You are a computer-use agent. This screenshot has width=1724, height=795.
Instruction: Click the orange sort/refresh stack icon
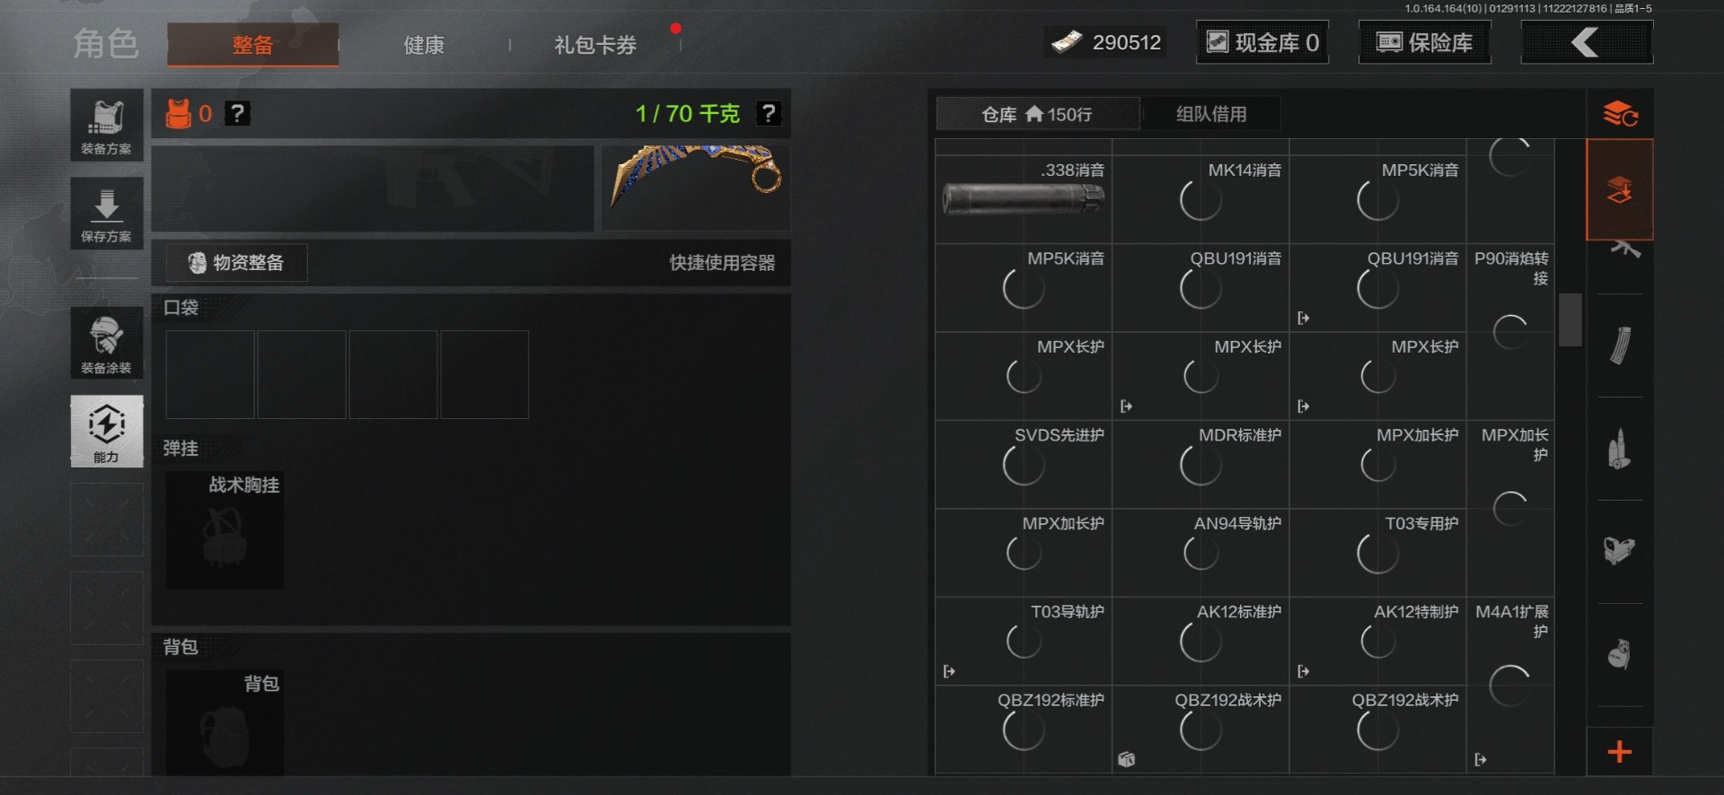pyautogui.click(x=1620, y=114)
